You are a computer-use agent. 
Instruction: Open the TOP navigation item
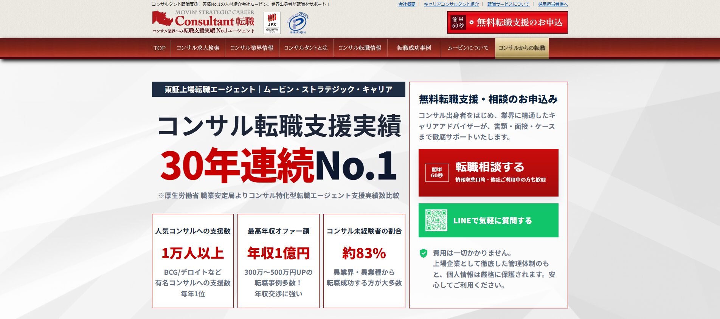click(x=160, y=48)
